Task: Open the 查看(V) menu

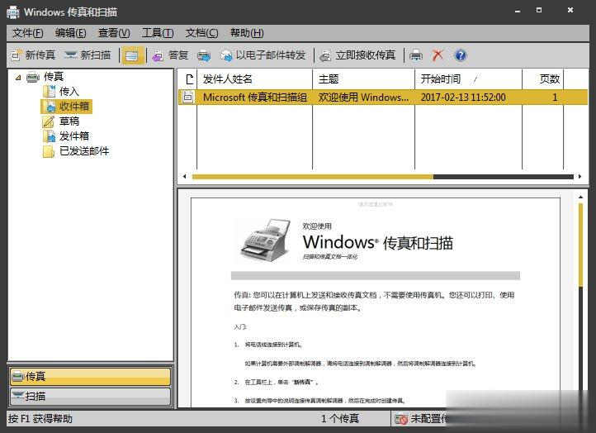Action: [x=114, y=33]
